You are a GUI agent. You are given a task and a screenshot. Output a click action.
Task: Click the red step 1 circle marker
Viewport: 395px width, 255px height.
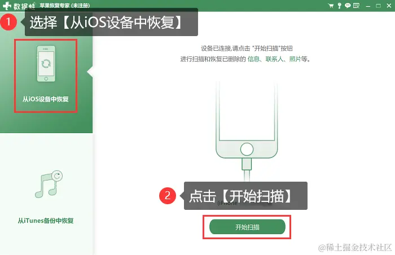pyautogui.click(x=8, y=22)
